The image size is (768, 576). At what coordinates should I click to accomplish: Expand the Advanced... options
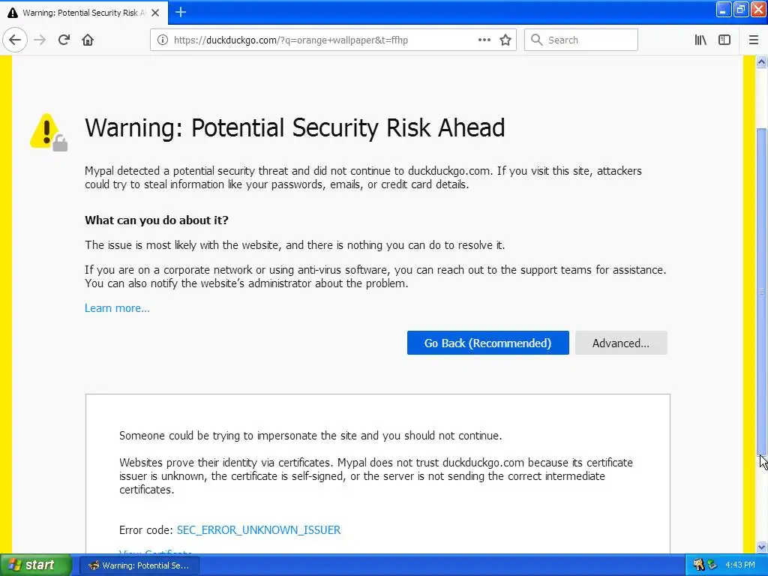pos(620,343)
